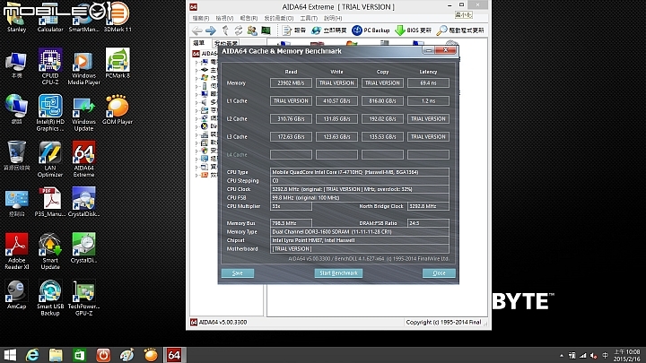Viewport: 646px width, 363px height.
Task: Open the (O) Favorites menu in AIDA64
Action: coord(278,18)
